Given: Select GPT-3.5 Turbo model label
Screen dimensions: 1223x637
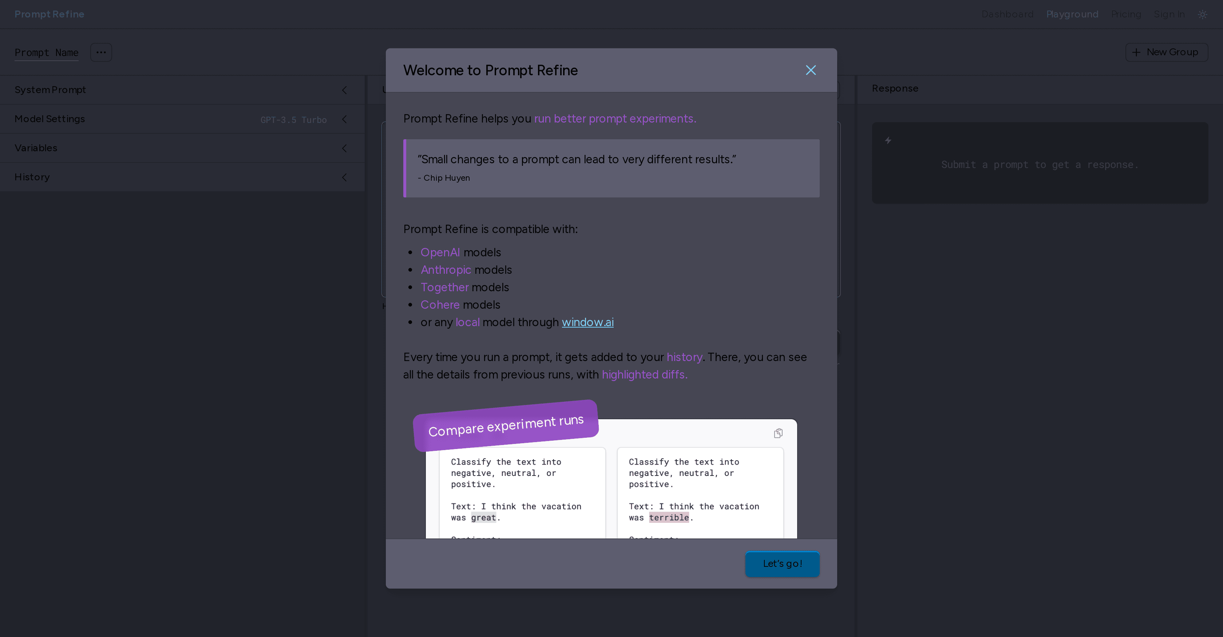Looking at the screenshot, I should [293, 120].
